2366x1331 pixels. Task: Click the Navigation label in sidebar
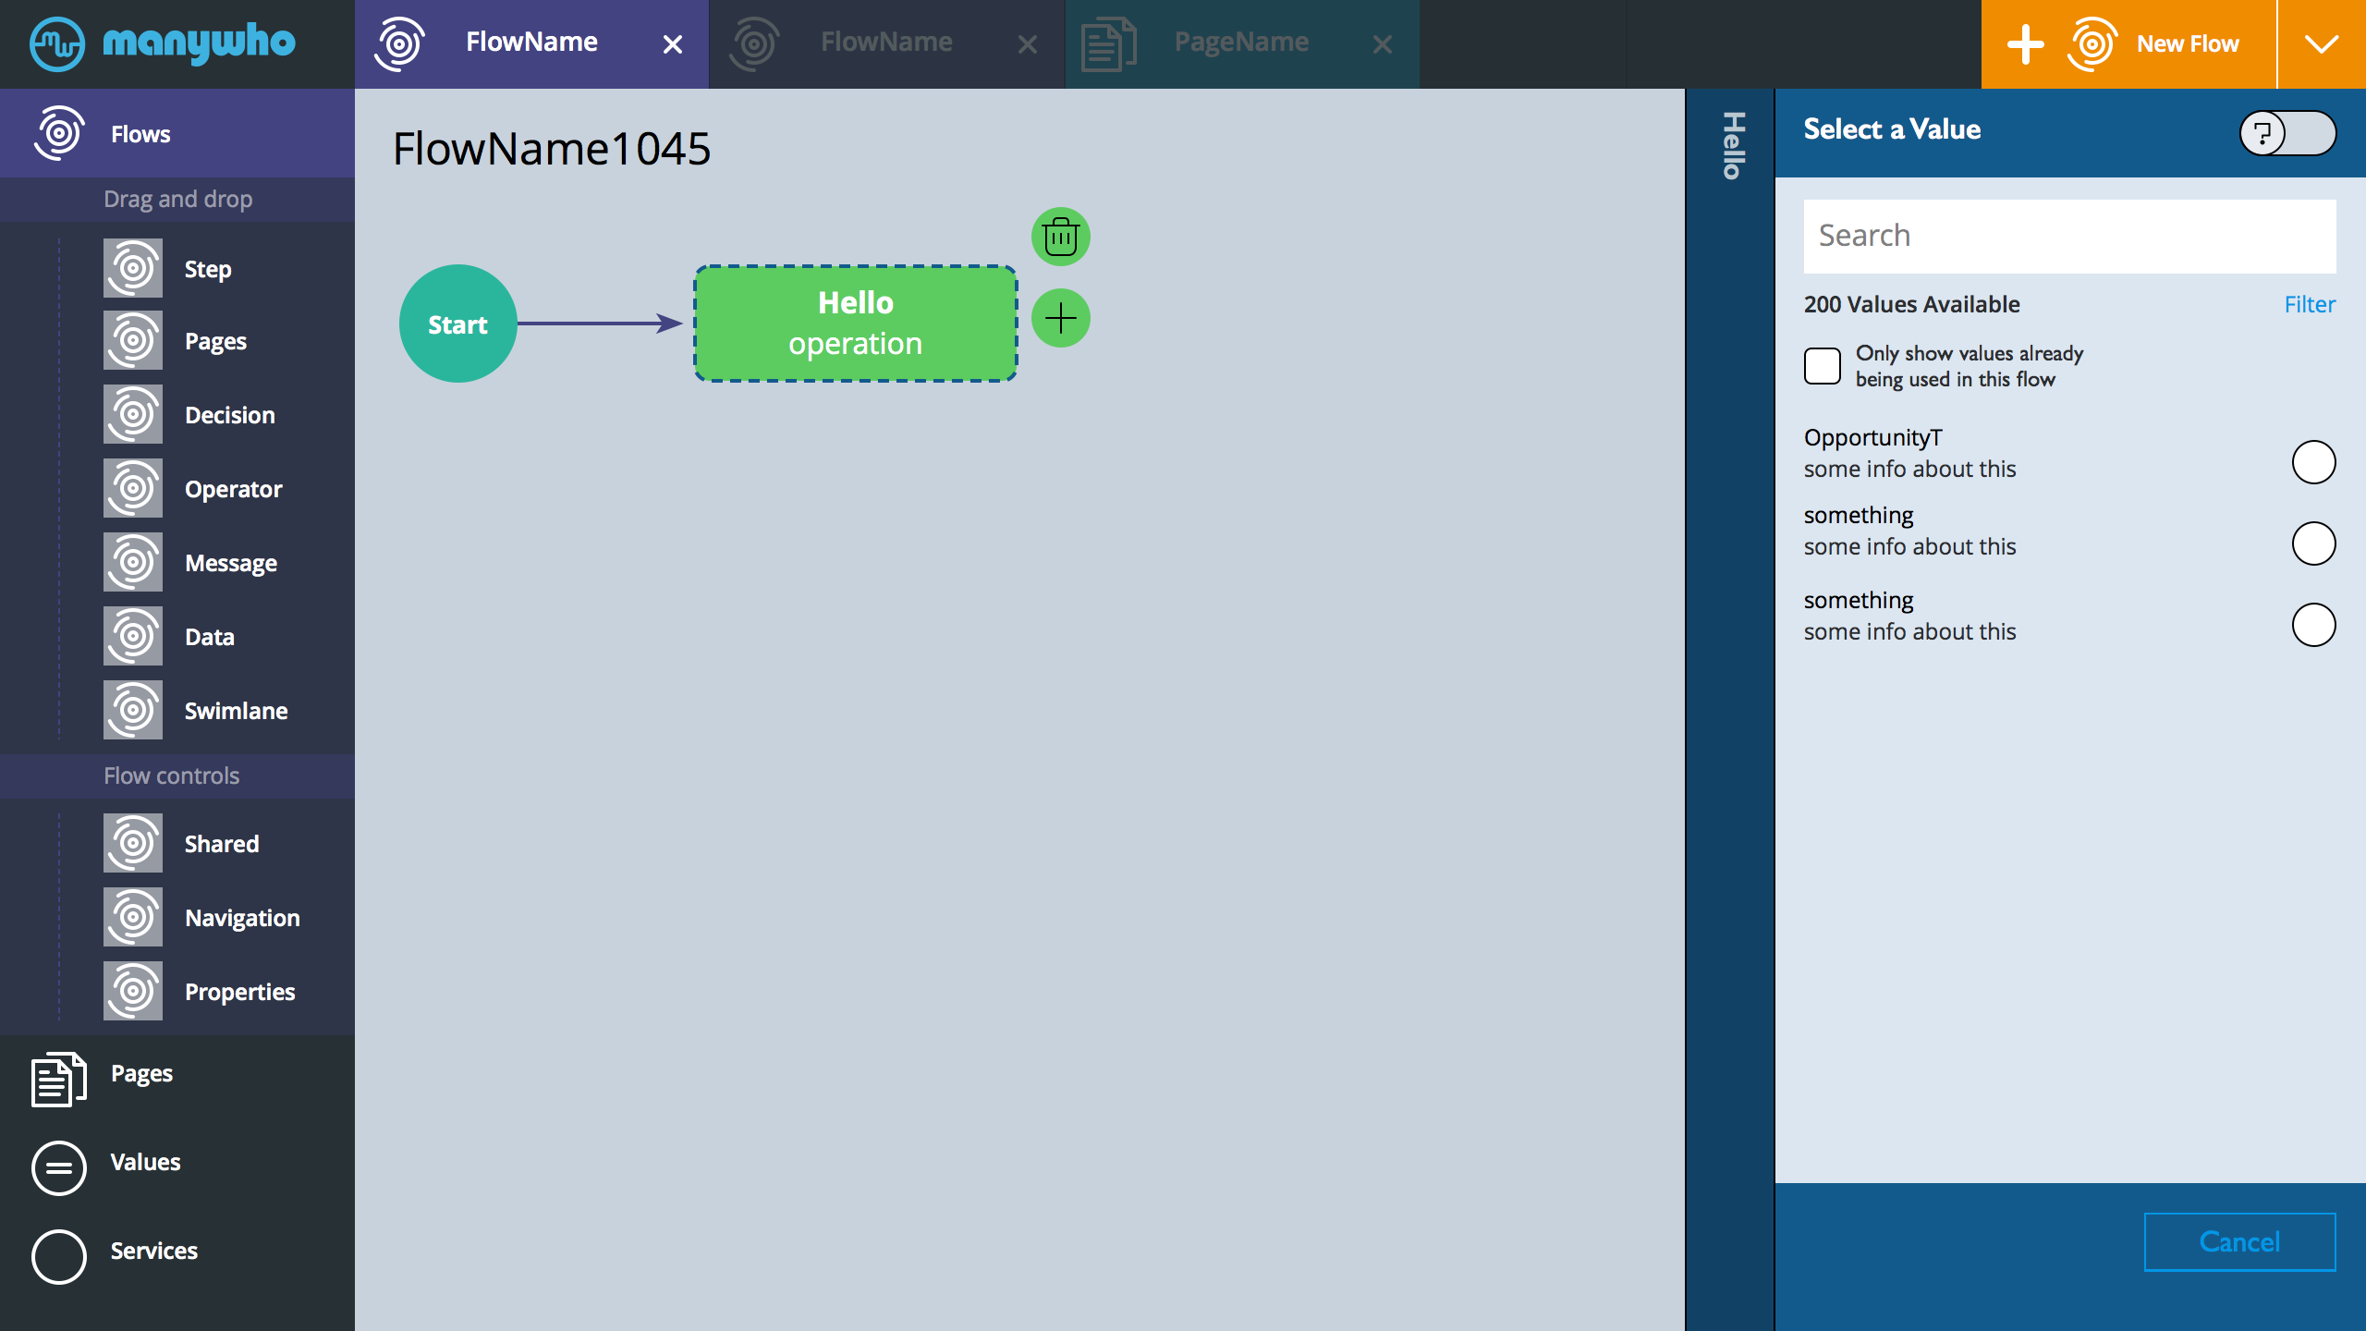click(242, 918)
